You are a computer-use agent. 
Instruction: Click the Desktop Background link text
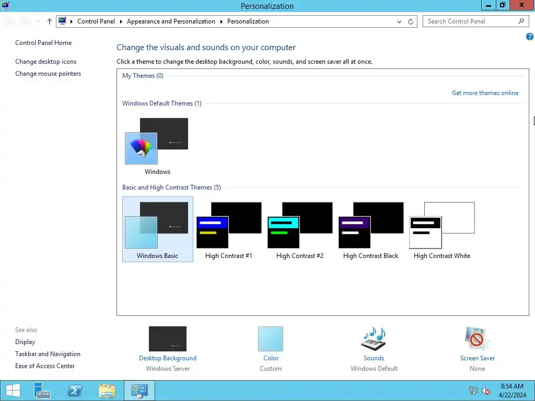(x=168, y=358)
